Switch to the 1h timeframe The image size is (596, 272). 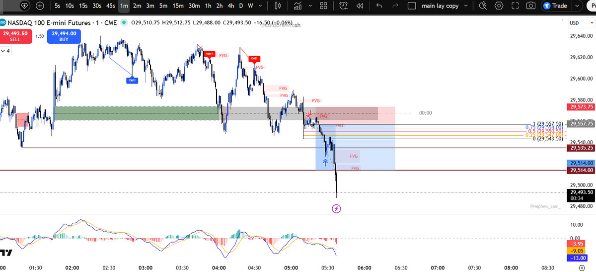click(208, 6)
